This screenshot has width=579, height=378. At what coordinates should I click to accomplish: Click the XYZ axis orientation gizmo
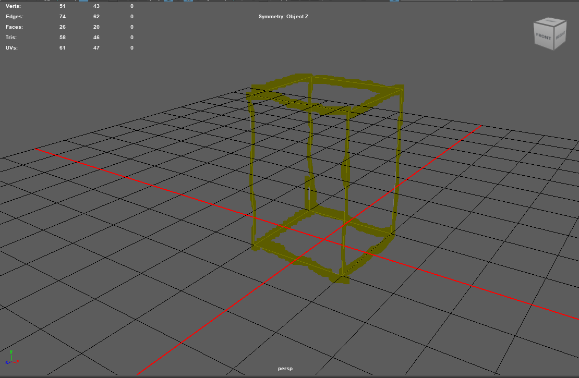point(12,358)
